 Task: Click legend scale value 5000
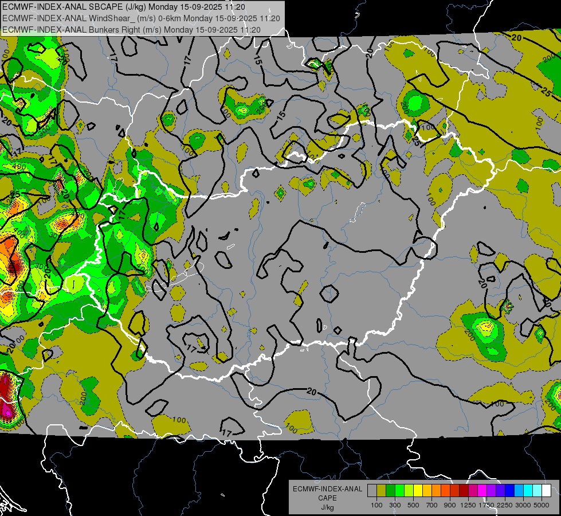point(542,505)
